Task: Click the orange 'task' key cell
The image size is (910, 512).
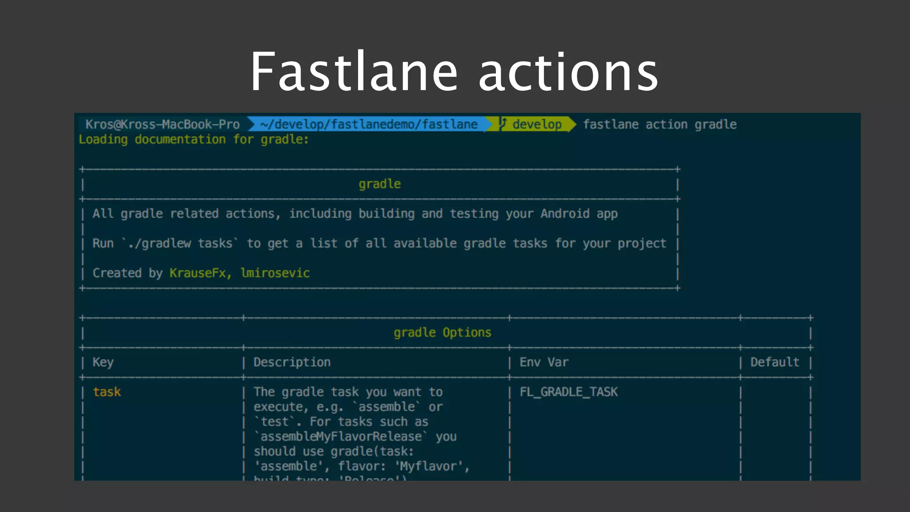Action: click(107, 392)
